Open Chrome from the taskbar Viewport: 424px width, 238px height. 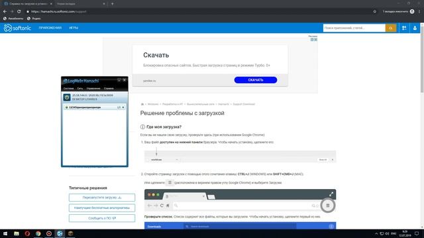(38, 233)
